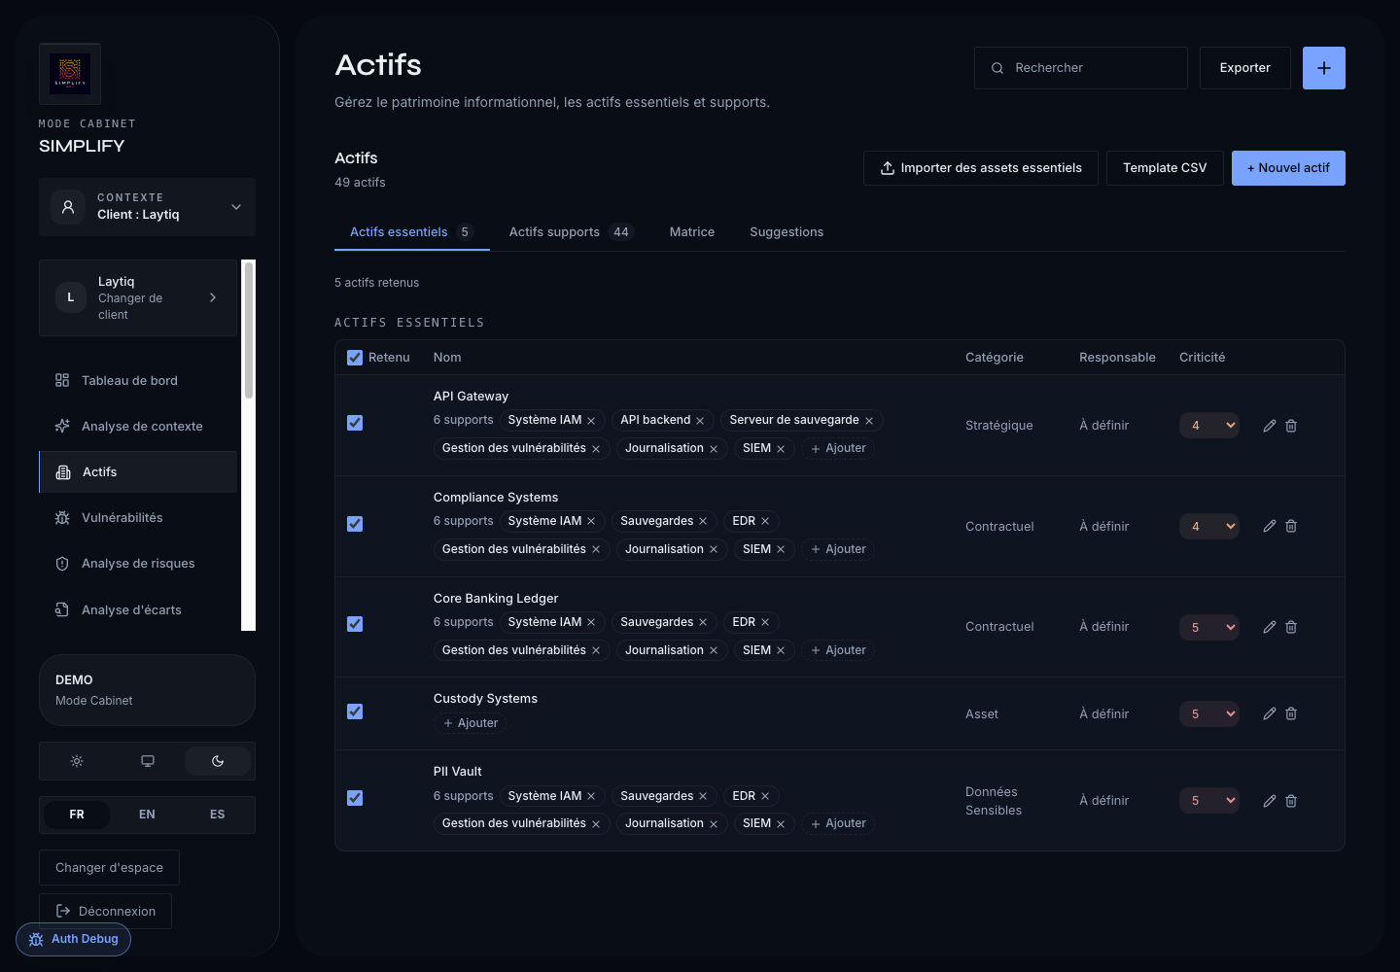The height and width of the screenshot is (972, 1400).
Task: Edit the Custody Systems asset
Action: 1270,713
